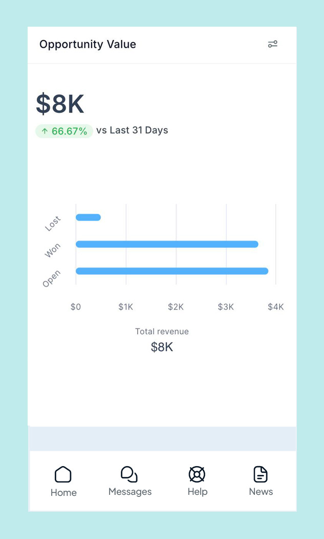Open the News document icon
This screenshot has width=324, height=539.
[x=261, y=474]
